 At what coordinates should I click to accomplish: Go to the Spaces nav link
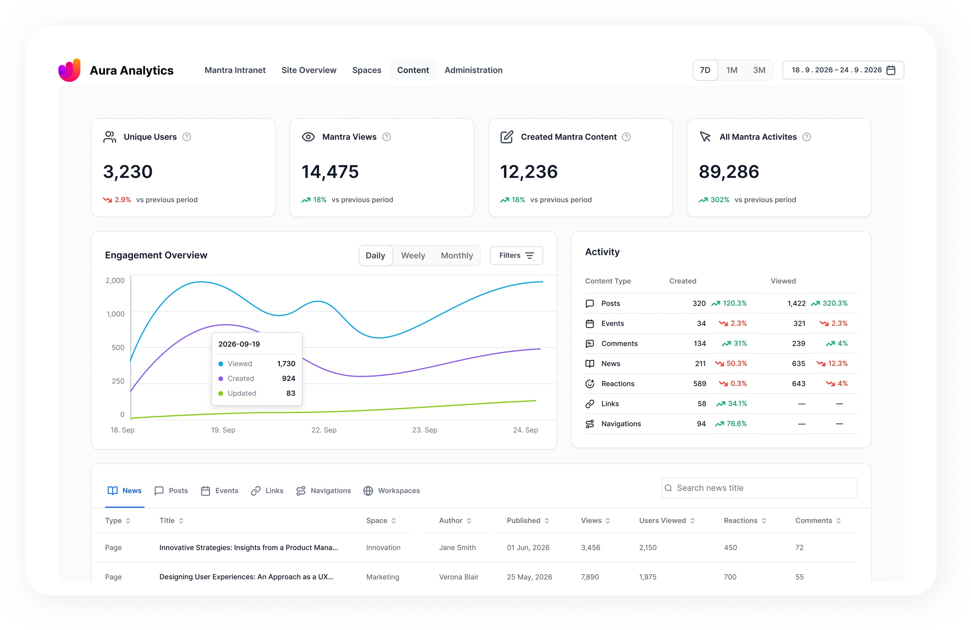tap(367, 70)
